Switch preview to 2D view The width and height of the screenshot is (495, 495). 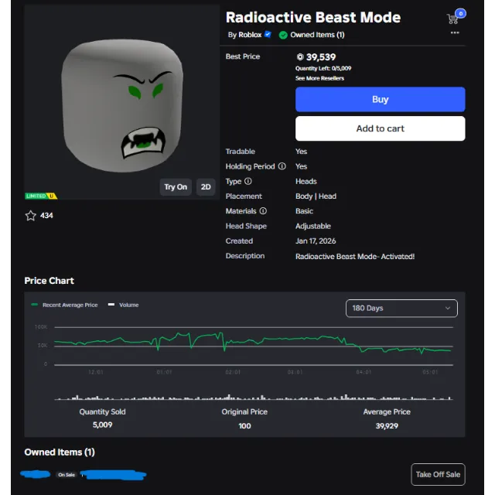(x=206, y=187)
